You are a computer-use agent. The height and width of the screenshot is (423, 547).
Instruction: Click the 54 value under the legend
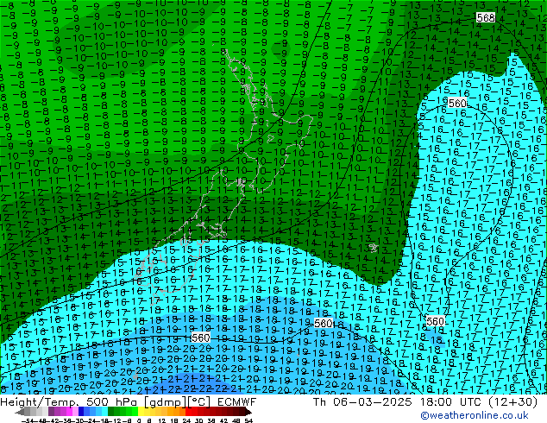(248, 420)
